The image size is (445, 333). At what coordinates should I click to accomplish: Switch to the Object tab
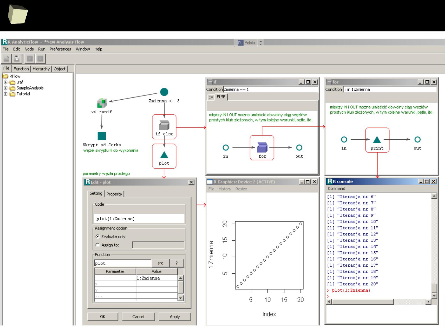click(59, 69)
